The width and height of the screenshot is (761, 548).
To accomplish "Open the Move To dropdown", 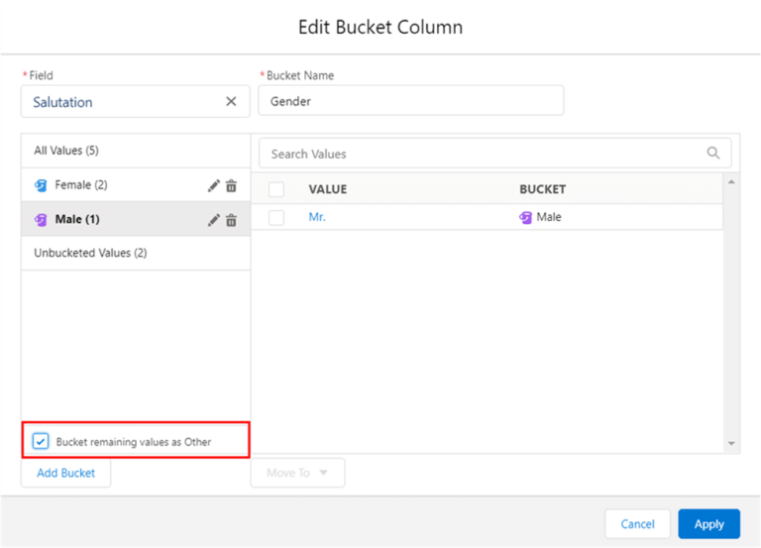I will pos(297,473).
